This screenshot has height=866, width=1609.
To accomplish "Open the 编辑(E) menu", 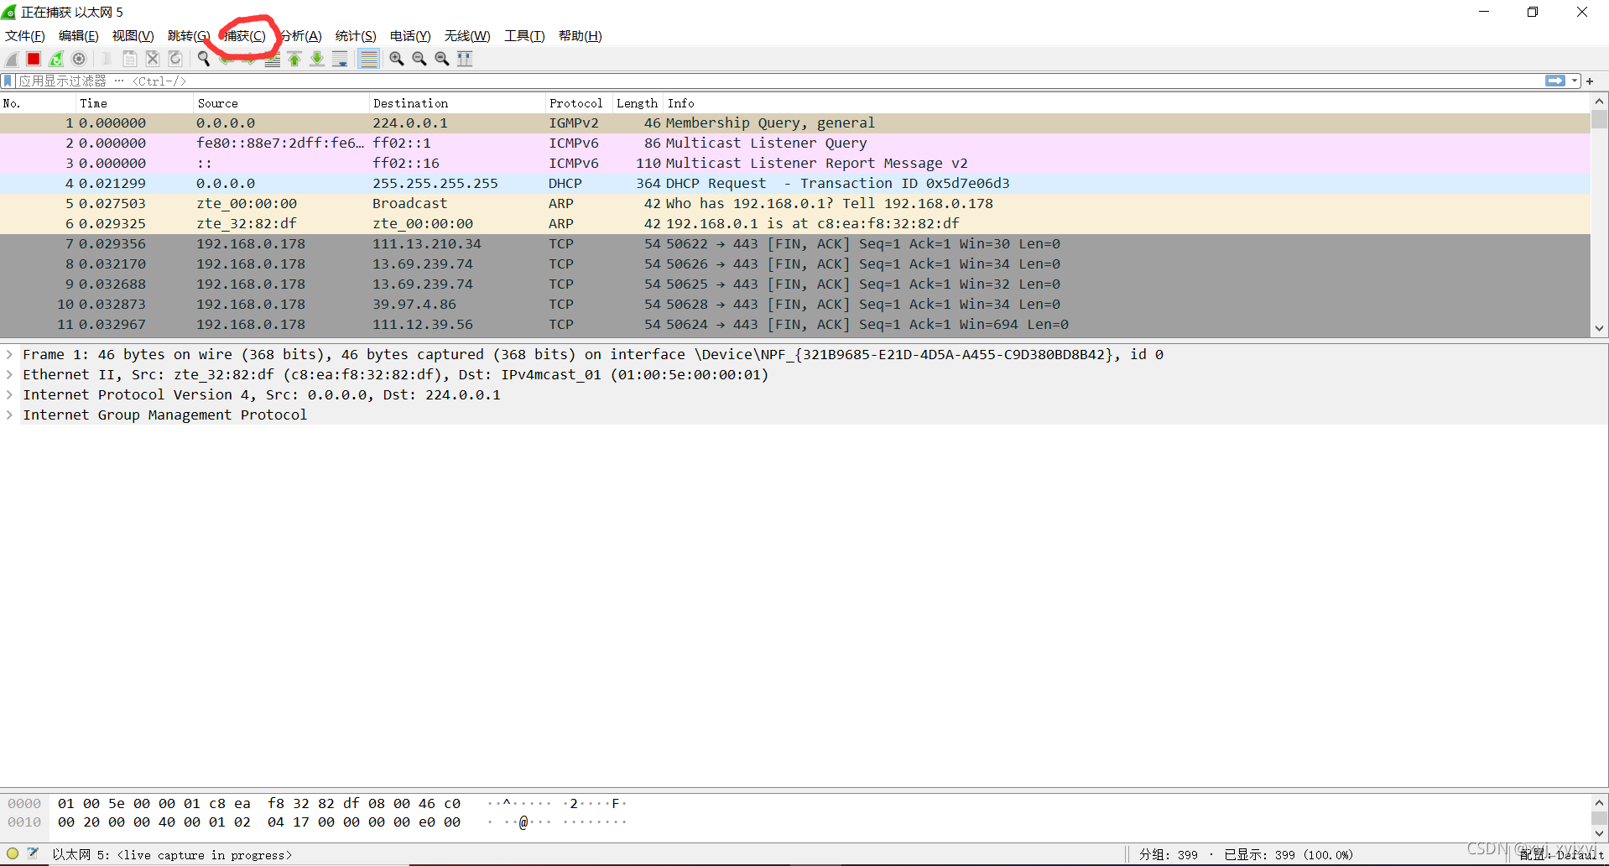I will coord(79,35).
